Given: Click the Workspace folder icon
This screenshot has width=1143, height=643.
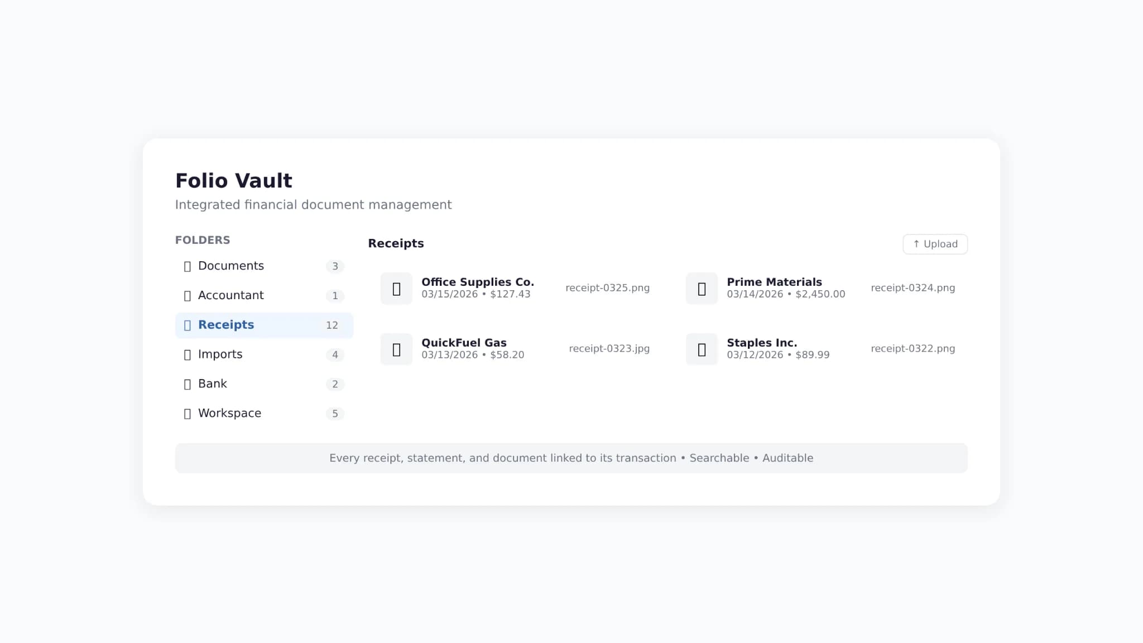Looking at the screenshot, I should pyautogui.click(x=188, y=414).
